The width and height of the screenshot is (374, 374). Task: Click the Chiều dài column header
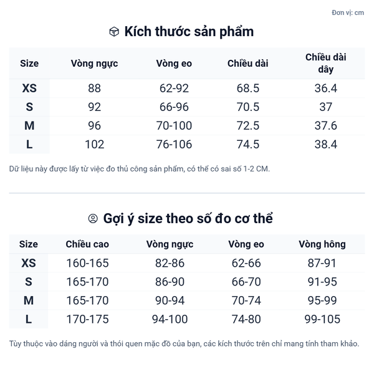coord(248,63)
